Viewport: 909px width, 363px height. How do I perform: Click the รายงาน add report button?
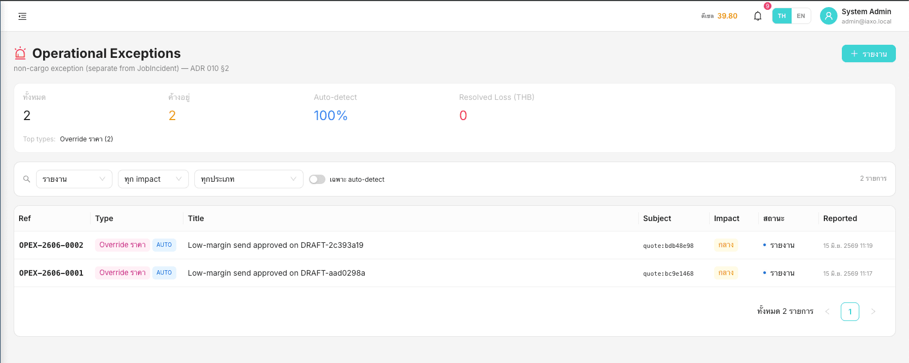click(869, 53)
